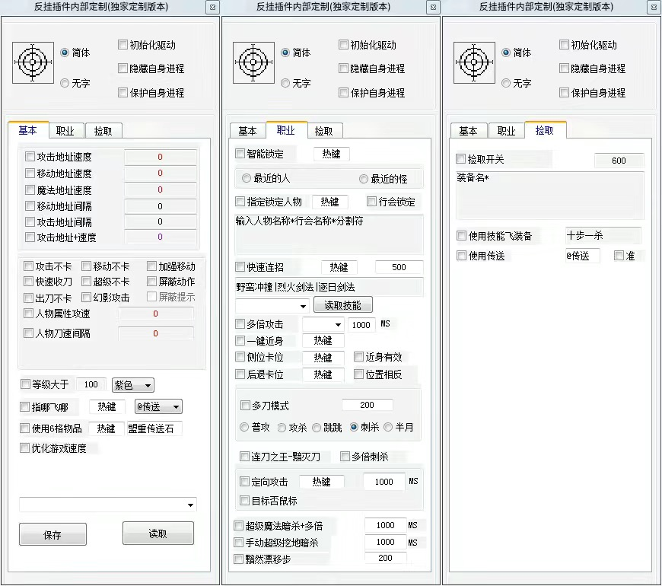Click the 快速连招 delay field showing 500
This screenshot has width=662, height=586.
(399, 267)
